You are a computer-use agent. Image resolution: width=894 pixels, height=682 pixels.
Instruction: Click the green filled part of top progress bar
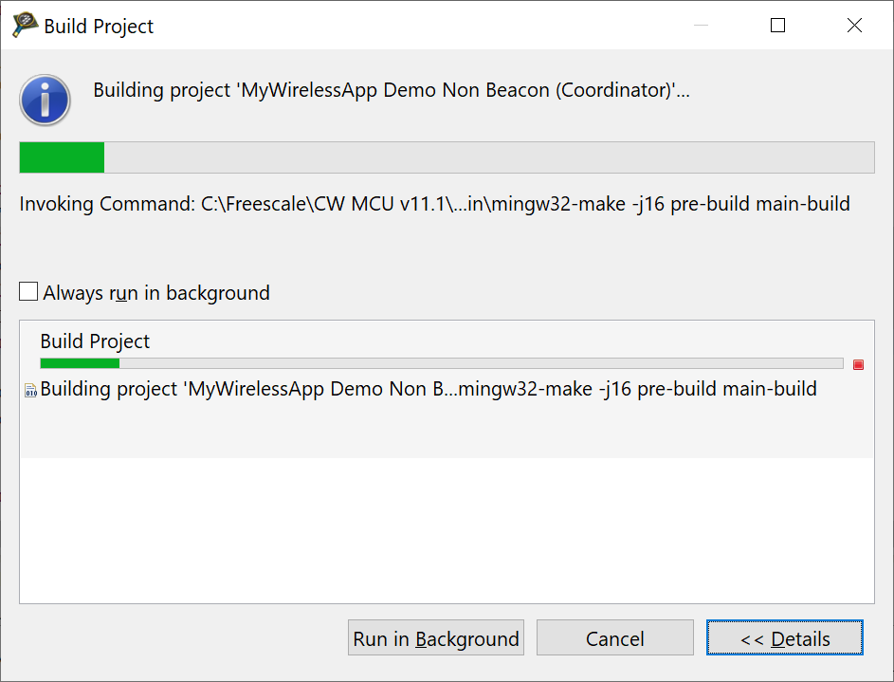pos(62,157)
